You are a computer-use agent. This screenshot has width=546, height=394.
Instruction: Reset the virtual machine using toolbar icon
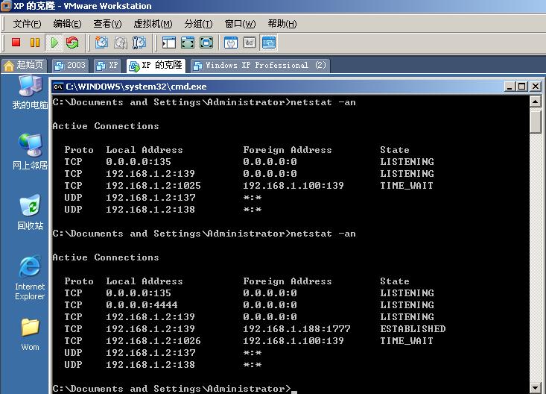pos(72,43)
